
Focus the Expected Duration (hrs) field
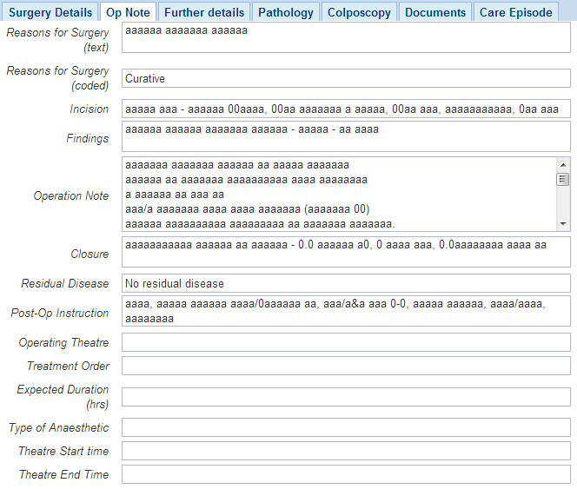pos(346,397)
